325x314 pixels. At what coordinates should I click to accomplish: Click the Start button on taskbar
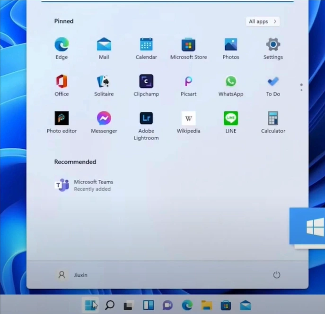pos(90,305)
